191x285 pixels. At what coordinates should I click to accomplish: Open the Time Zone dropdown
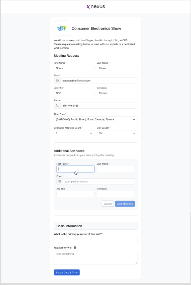[95, 119]
